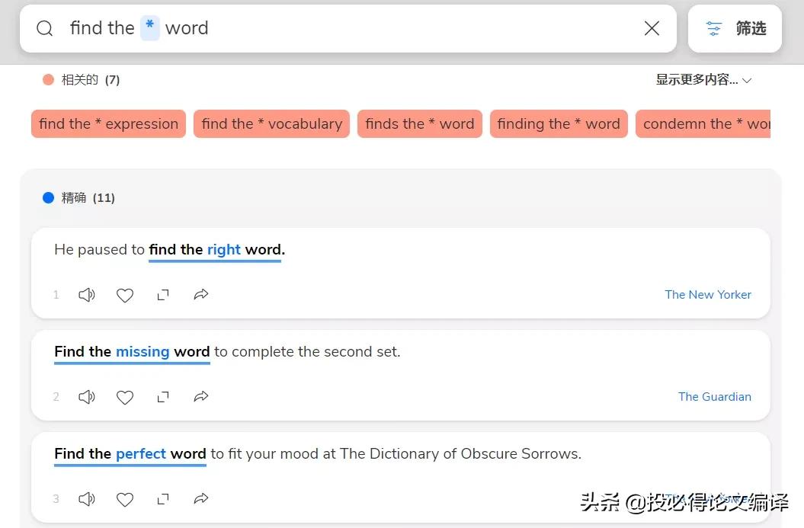This screenshot has width=804, height=528.
Task: Favorite the 'find the right word' sentence
Action: 125,295
